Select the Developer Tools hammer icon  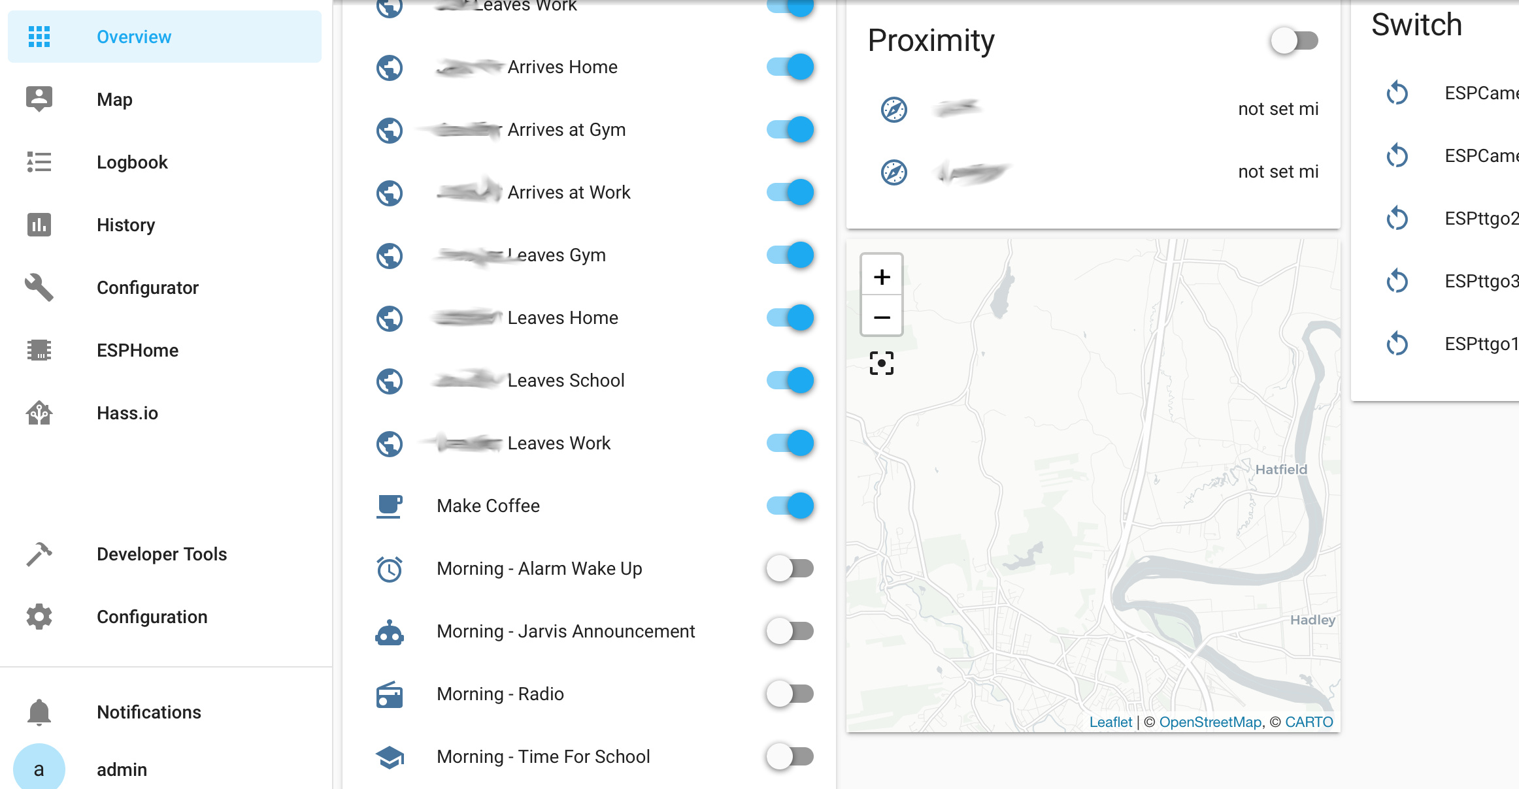click(40, 554)
